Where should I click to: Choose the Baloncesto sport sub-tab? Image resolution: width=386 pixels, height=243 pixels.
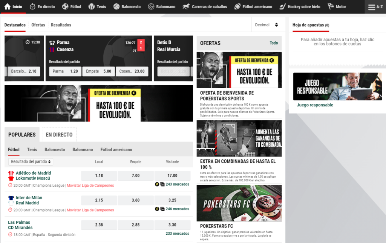(55, 149)
